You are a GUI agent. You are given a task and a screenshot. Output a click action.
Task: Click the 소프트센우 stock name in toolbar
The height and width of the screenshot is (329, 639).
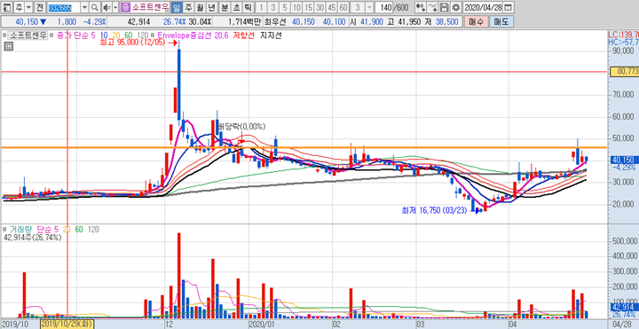click(x=150, y=7)
